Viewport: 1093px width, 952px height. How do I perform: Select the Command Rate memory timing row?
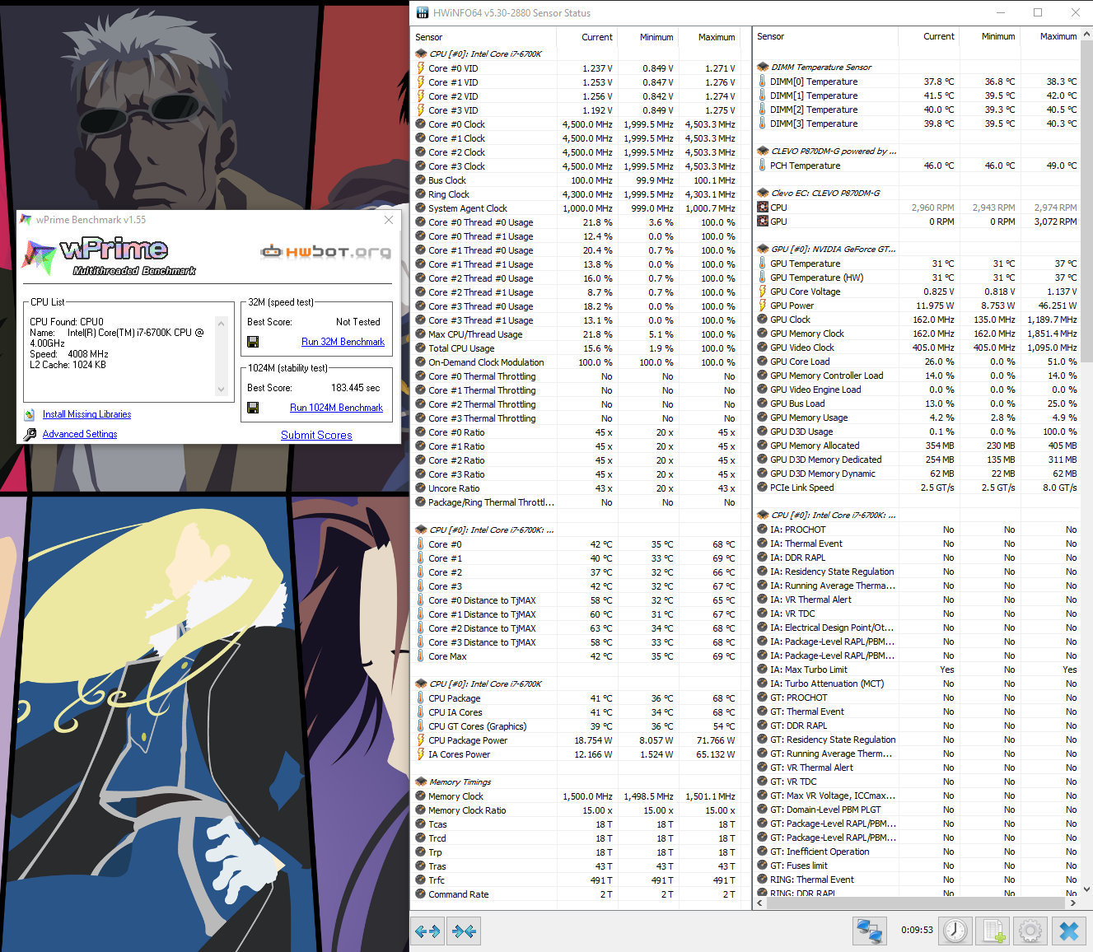pyautogui.click(x=576, y=894)
